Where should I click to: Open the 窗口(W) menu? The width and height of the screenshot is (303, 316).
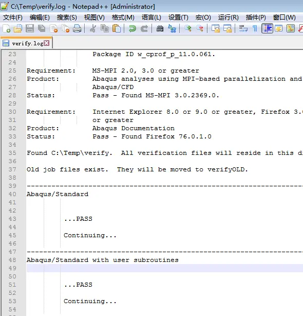pos(285,17)
